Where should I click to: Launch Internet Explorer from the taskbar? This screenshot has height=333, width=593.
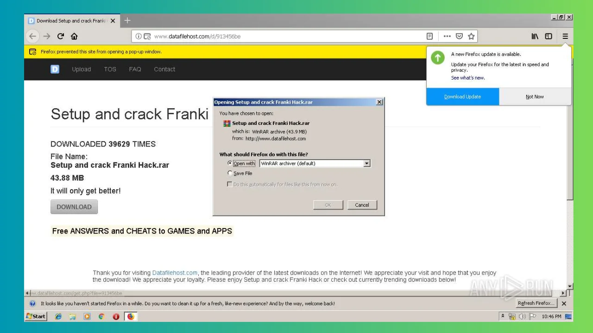pos(58,316)
